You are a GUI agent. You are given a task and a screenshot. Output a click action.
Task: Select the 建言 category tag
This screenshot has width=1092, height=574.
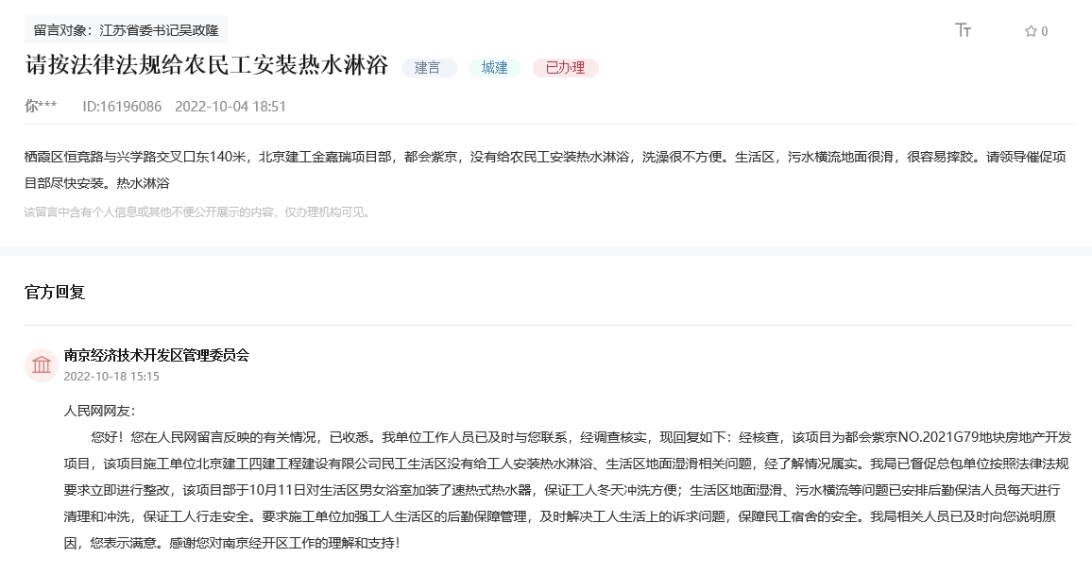(428, 68)
